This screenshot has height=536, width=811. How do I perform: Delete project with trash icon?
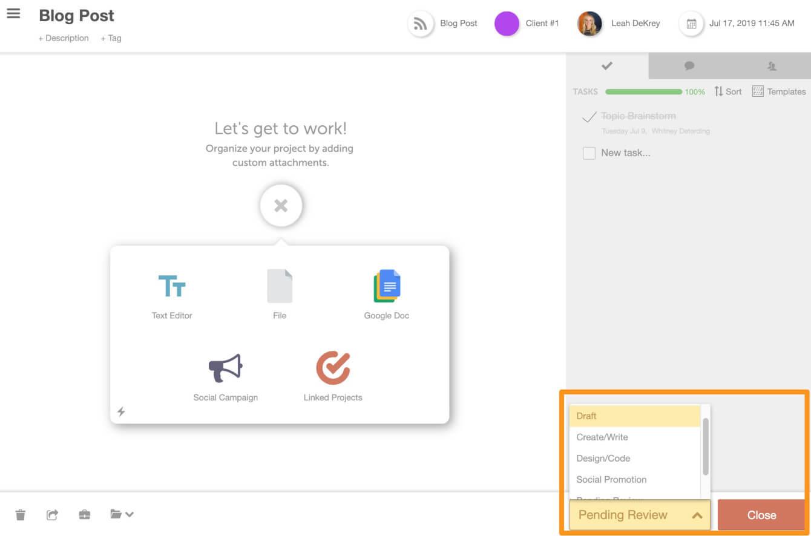[x=21, y=515]
